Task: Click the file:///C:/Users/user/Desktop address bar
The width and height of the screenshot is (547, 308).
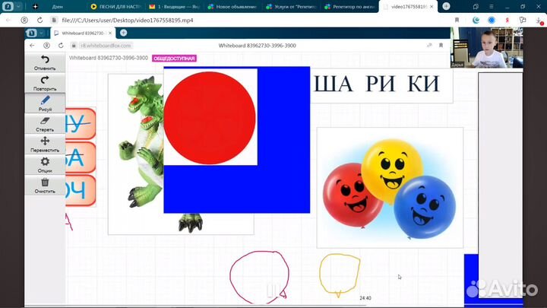Action: click(128, 21)
